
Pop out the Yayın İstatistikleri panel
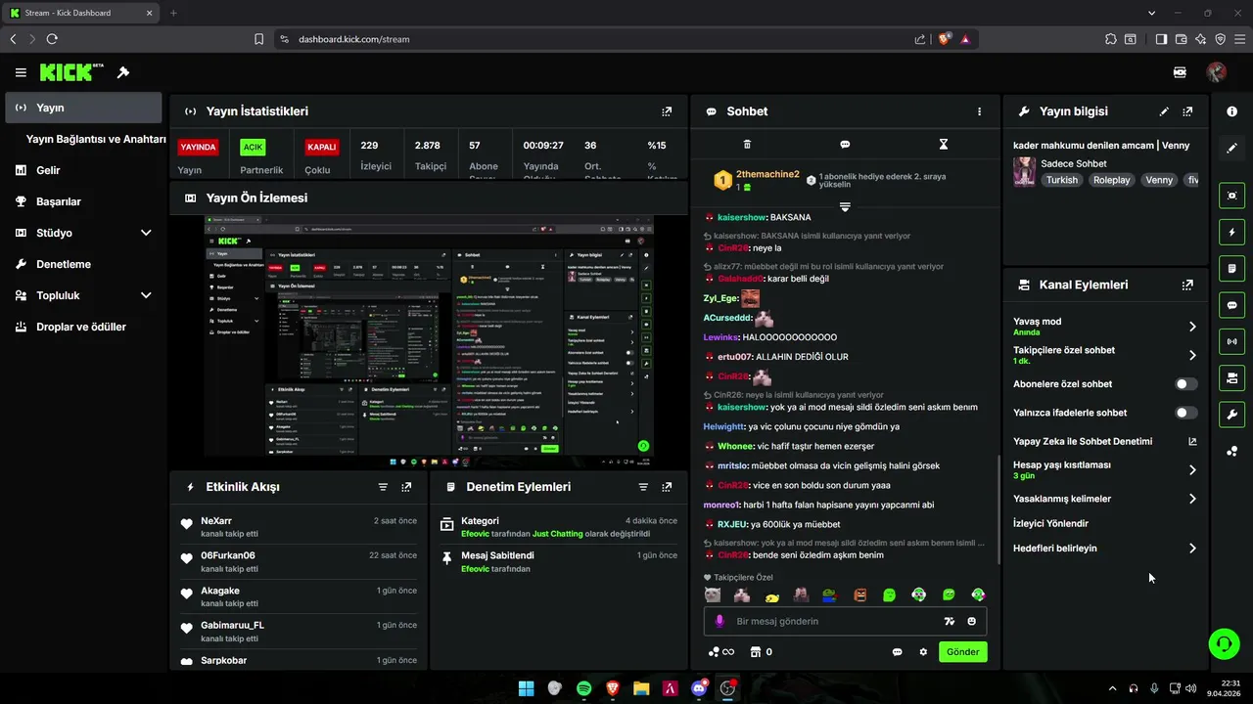667,111
